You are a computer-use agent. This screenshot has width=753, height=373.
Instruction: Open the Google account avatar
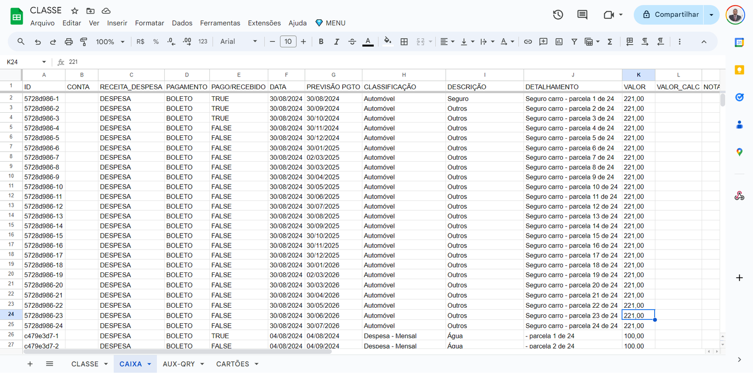735,15
